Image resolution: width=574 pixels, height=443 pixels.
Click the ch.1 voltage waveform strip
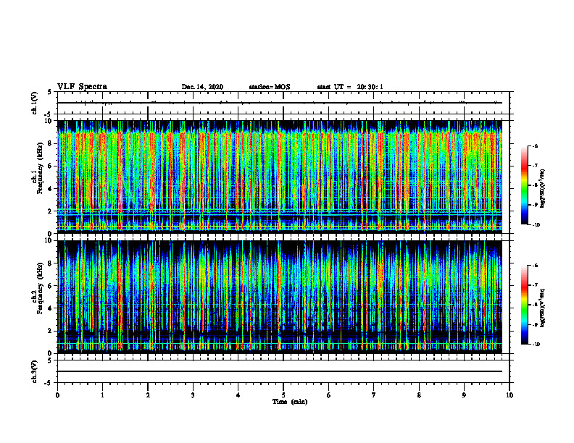283,103
